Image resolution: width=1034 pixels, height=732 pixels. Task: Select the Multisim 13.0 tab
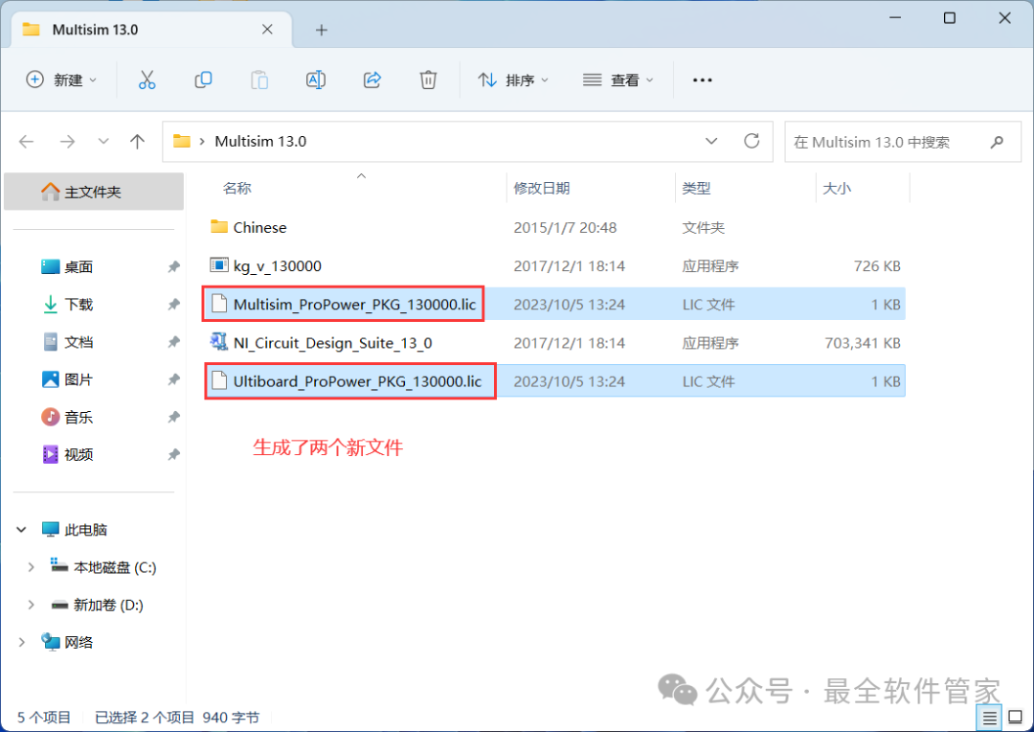151,30
